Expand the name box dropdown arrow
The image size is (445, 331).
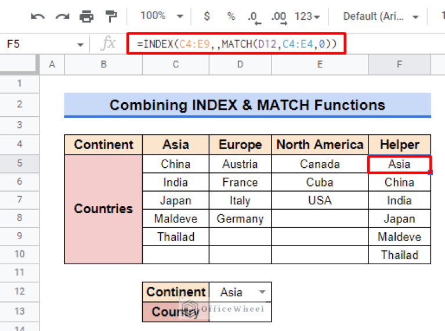coord(80,45)
